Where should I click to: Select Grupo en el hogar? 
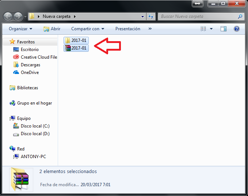pos(34,103)
